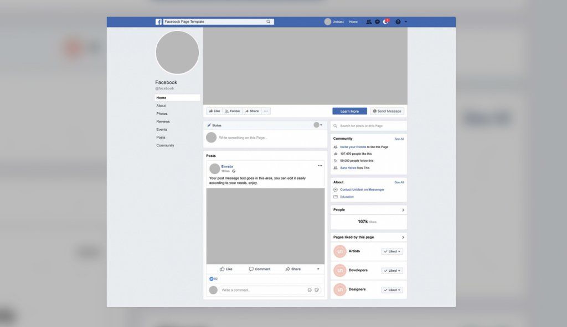This screenshot has width=567, height=327.
Task: Click the emoji icon in comment field
Action: [310, 290]
